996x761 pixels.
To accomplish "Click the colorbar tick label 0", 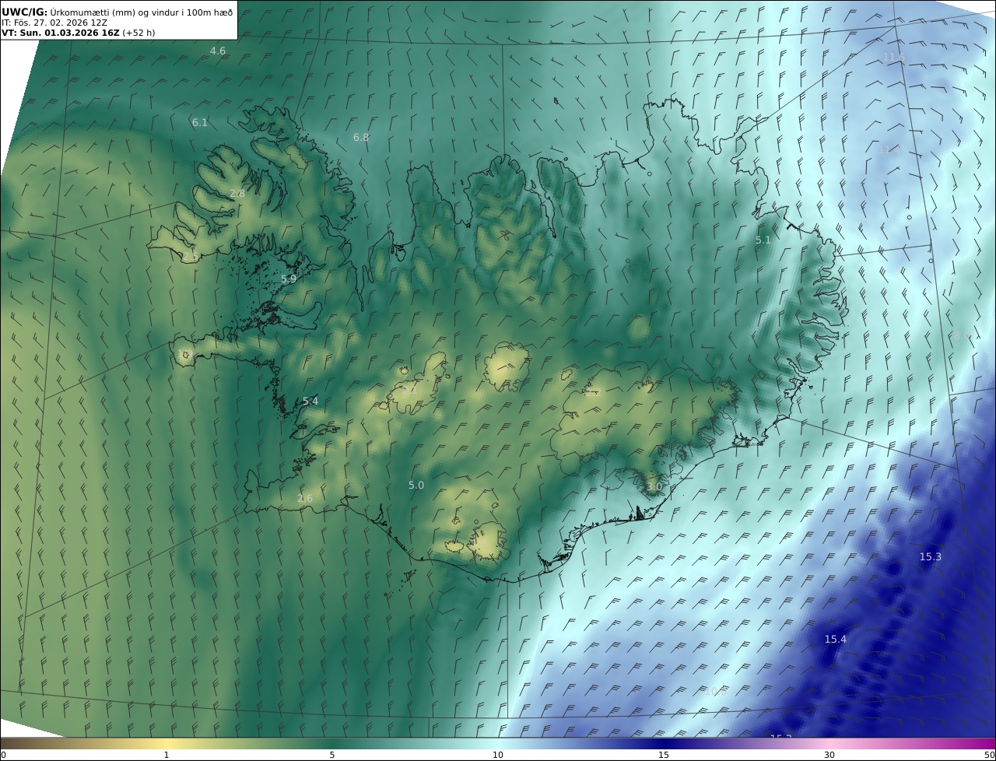I will click(3, 755).
